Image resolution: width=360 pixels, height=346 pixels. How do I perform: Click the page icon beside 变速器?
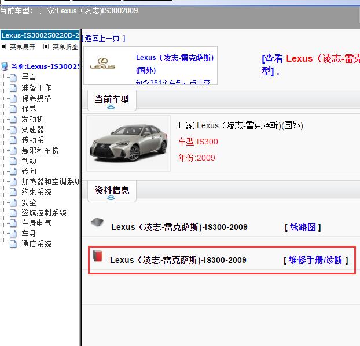(13, 130)
